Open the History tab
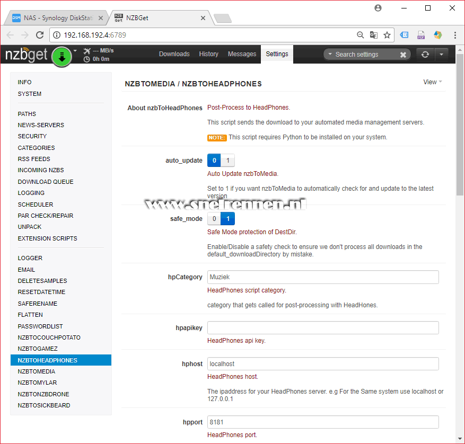Image resolution: width=465 pixels, height=444 pixels. 208,54
